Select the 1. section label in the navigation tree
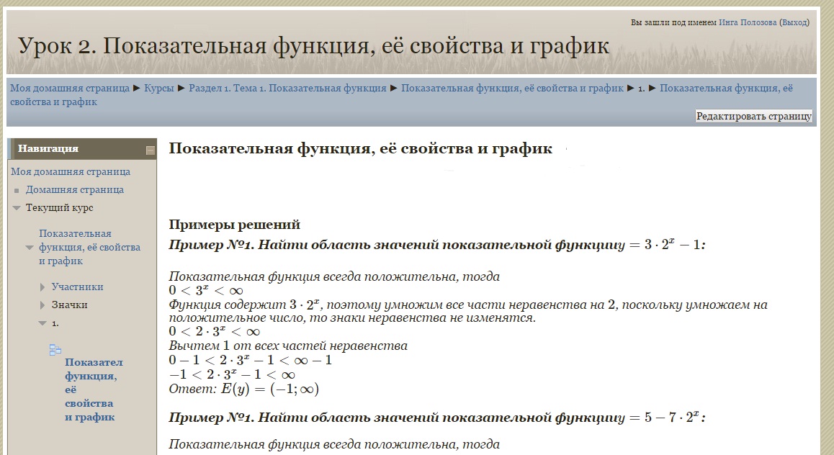The width and height of the screenshot is (834, 455). pos(55,323)
